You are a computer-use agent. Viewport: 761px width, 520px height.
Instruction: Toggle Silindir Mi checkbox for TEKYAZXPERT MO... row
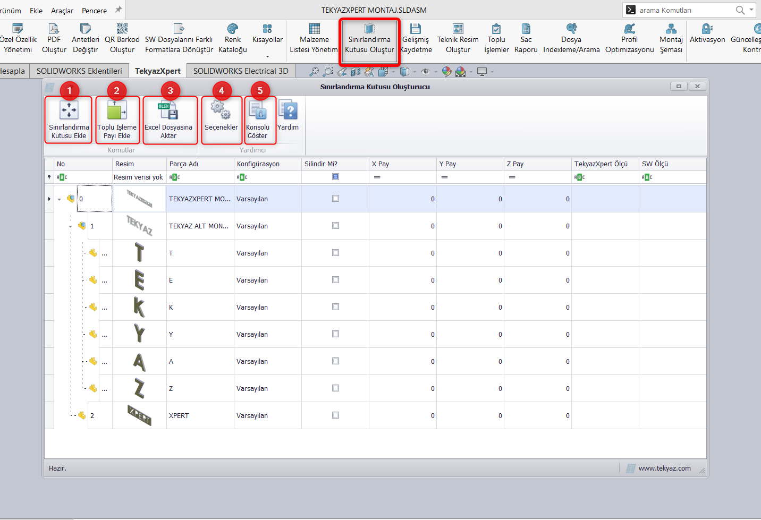(x=335, y=199)
